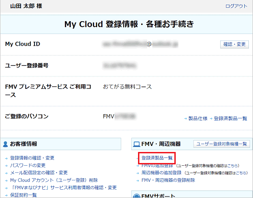This screenshot has height=198, width=253.
Task: Click the おてがる無料コース text
Action: [127, 87]
